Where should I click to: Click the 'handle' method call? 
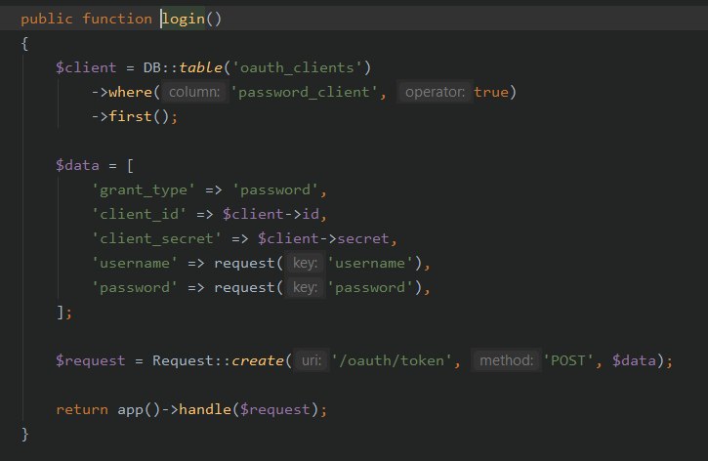pyautogui.click(x=205, y=409)
